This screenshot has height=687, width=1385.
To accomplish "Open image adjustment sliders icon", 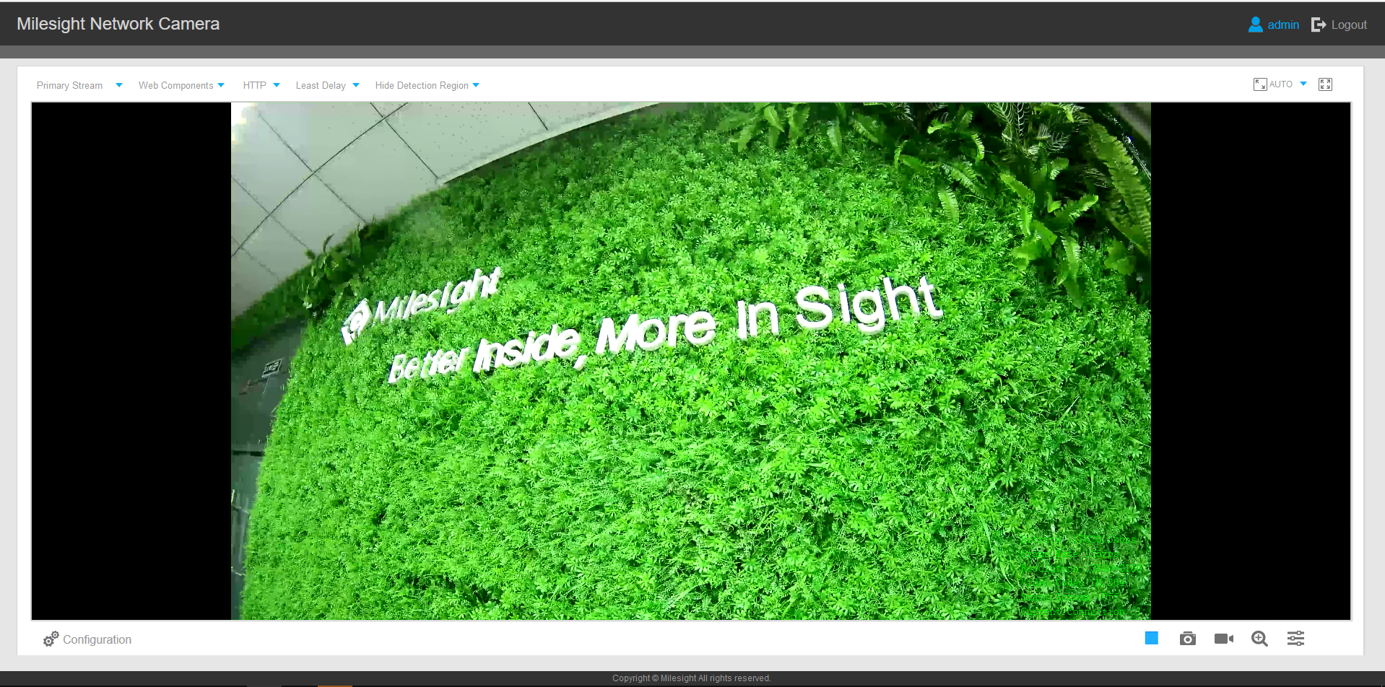I will [1295, 639].
